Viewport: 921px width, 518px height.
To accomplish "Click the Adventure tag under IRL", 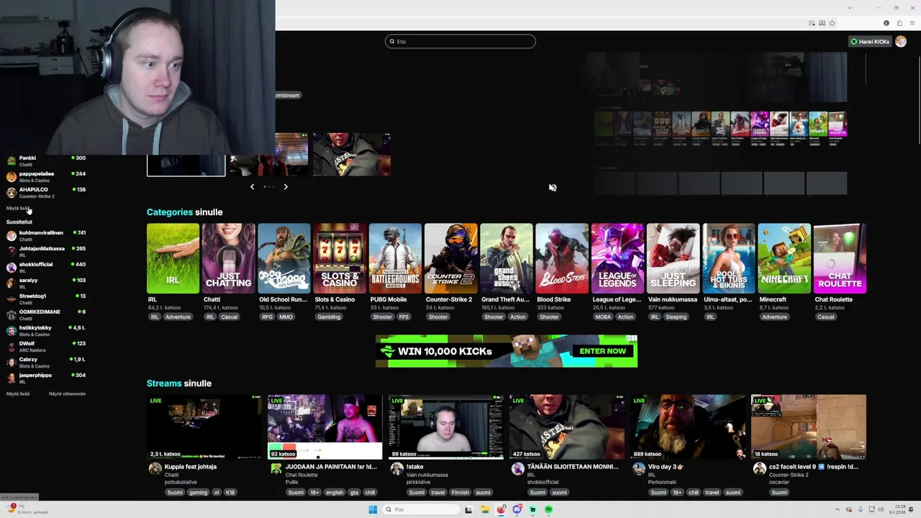I will (x=178, y=317).
